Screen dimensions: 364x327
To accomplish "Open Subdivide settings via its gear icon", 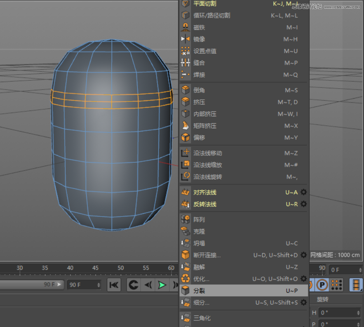I will tap(304, 302).
